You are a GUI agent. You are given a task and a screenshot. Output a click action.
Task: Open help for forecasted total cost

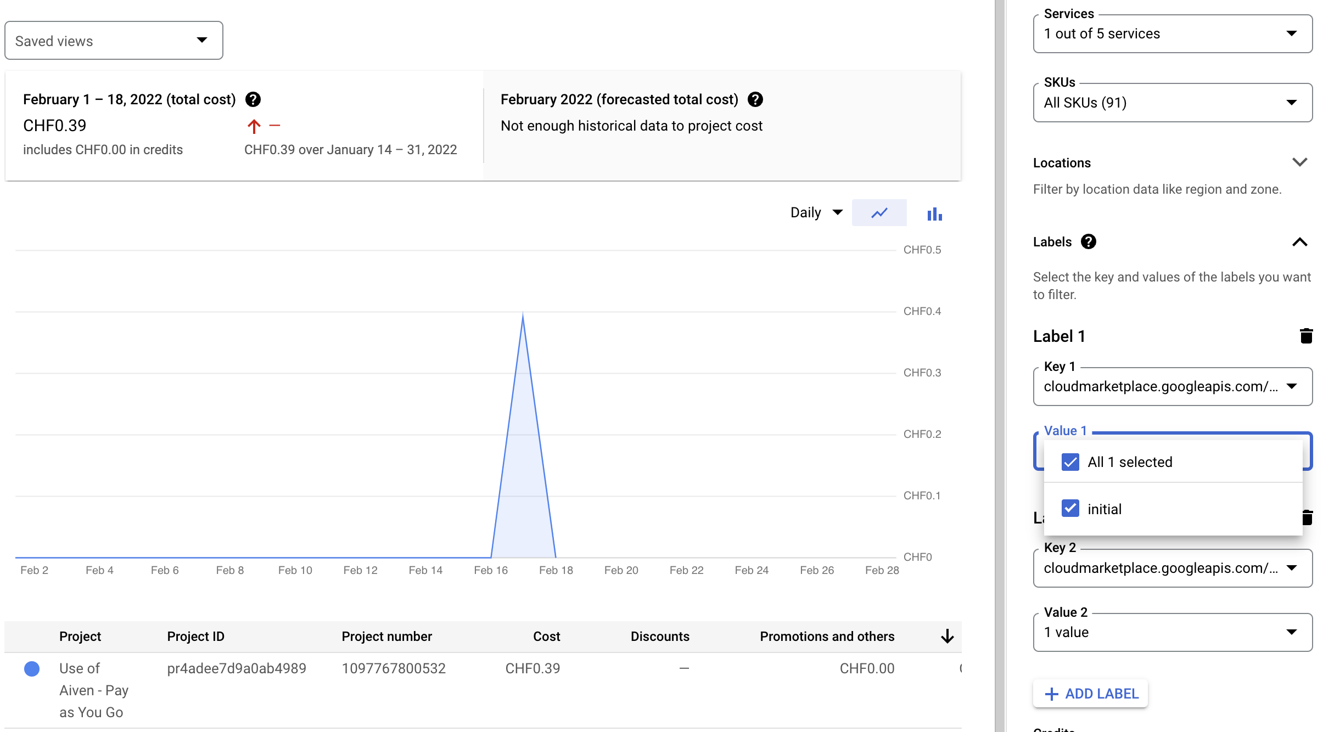pyautogui.click(x=756, y=99)
